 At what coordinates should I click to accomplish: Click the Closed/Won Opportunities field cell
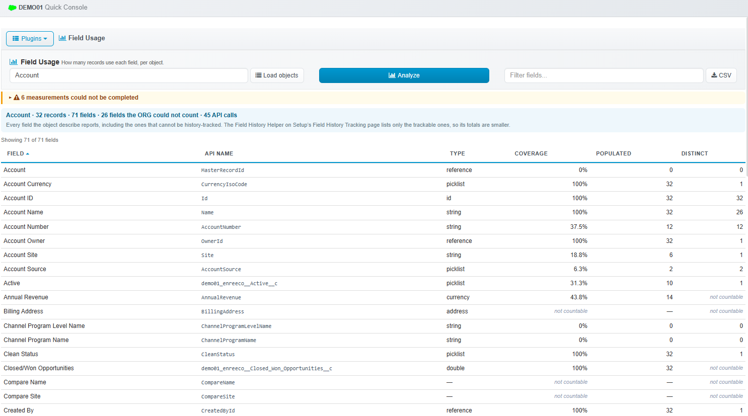39,368
